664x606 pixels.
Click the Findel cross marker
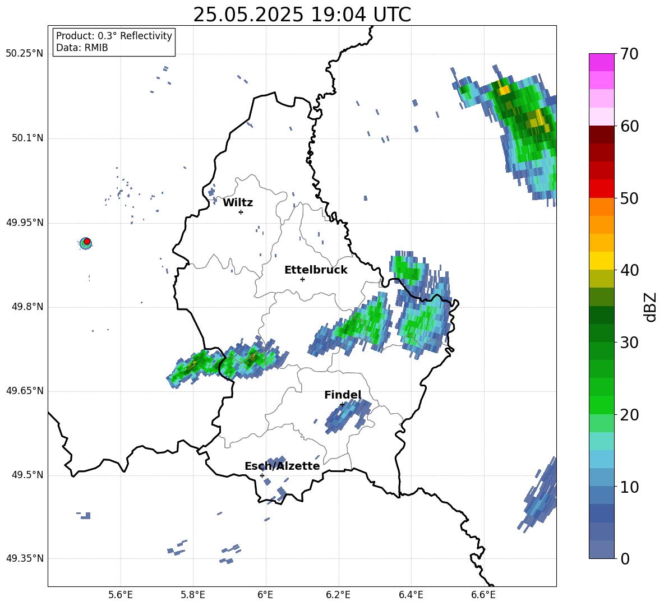pos(342,405)
